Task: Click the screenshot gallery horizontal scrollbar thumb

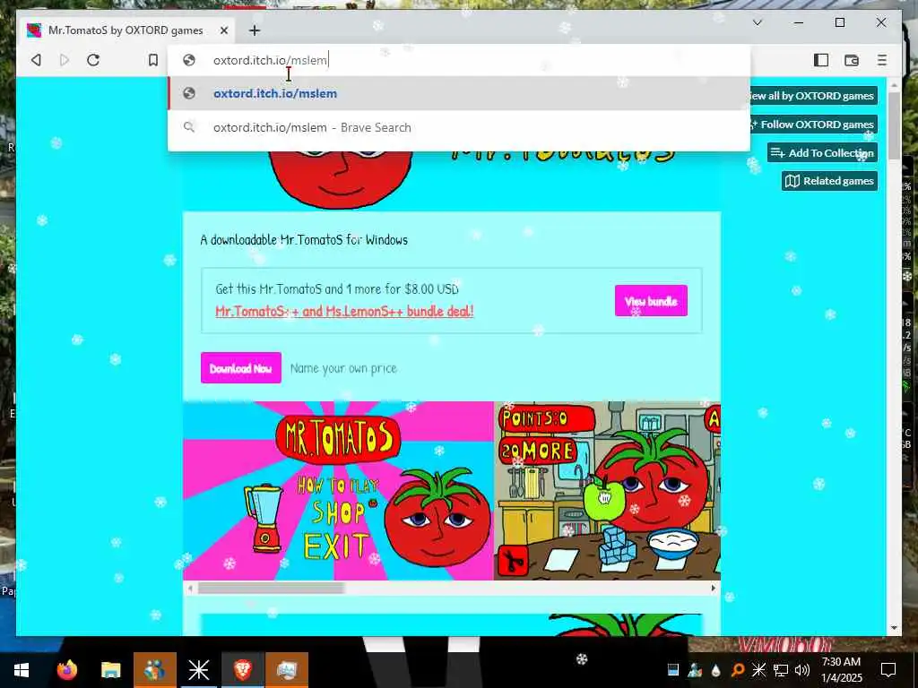Action: (271, 588)
